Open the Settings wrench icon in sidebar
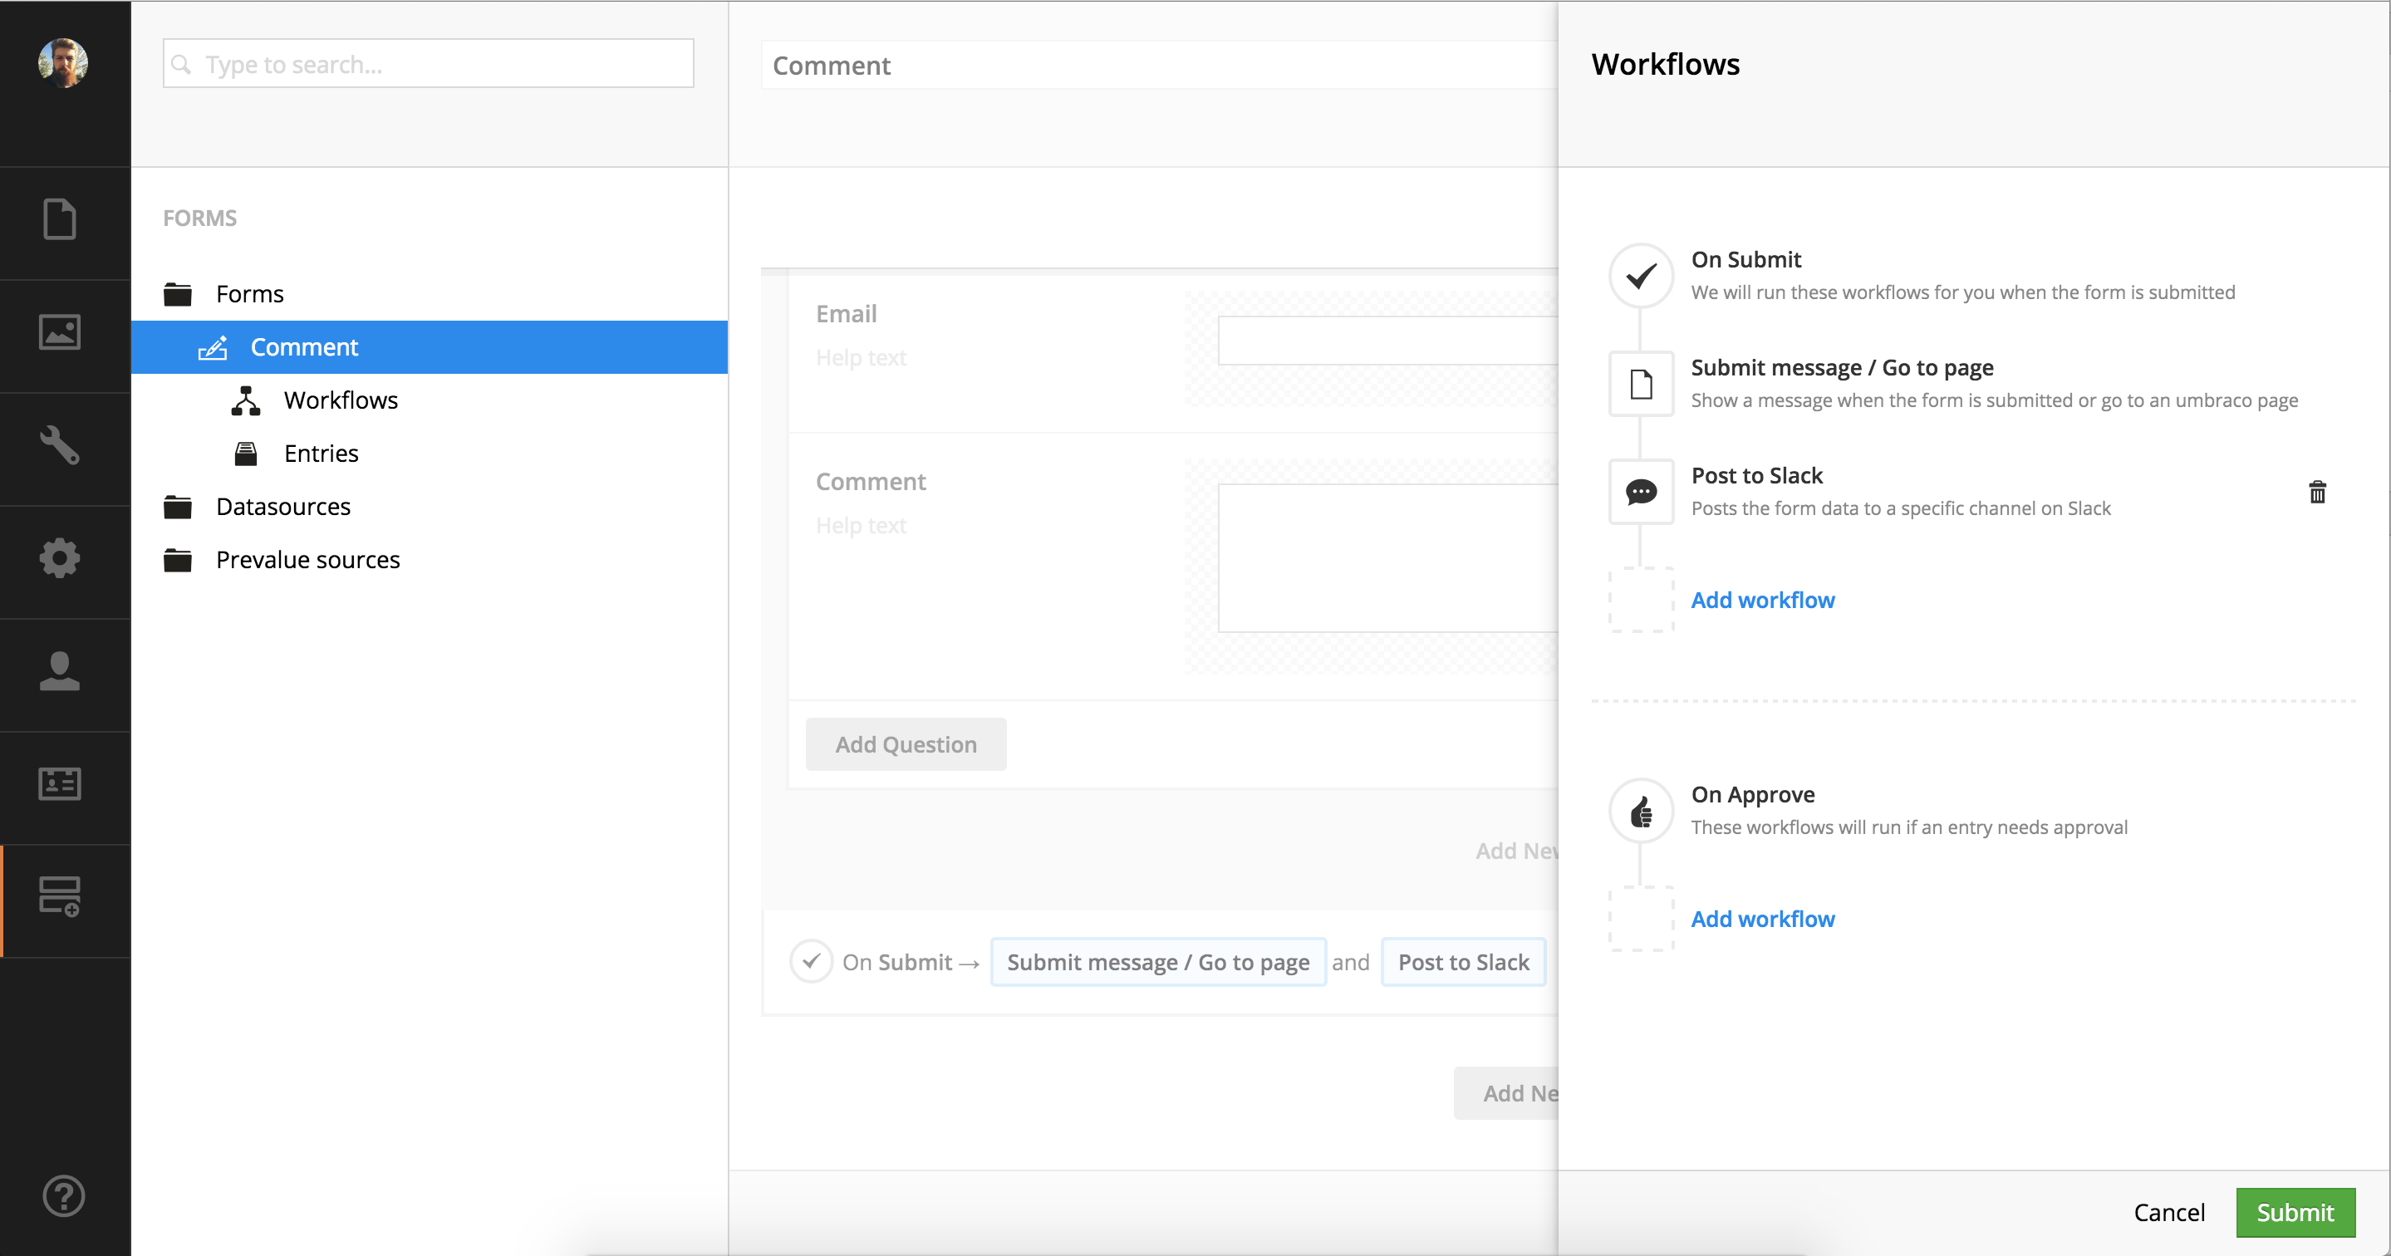 pos(60,445)
